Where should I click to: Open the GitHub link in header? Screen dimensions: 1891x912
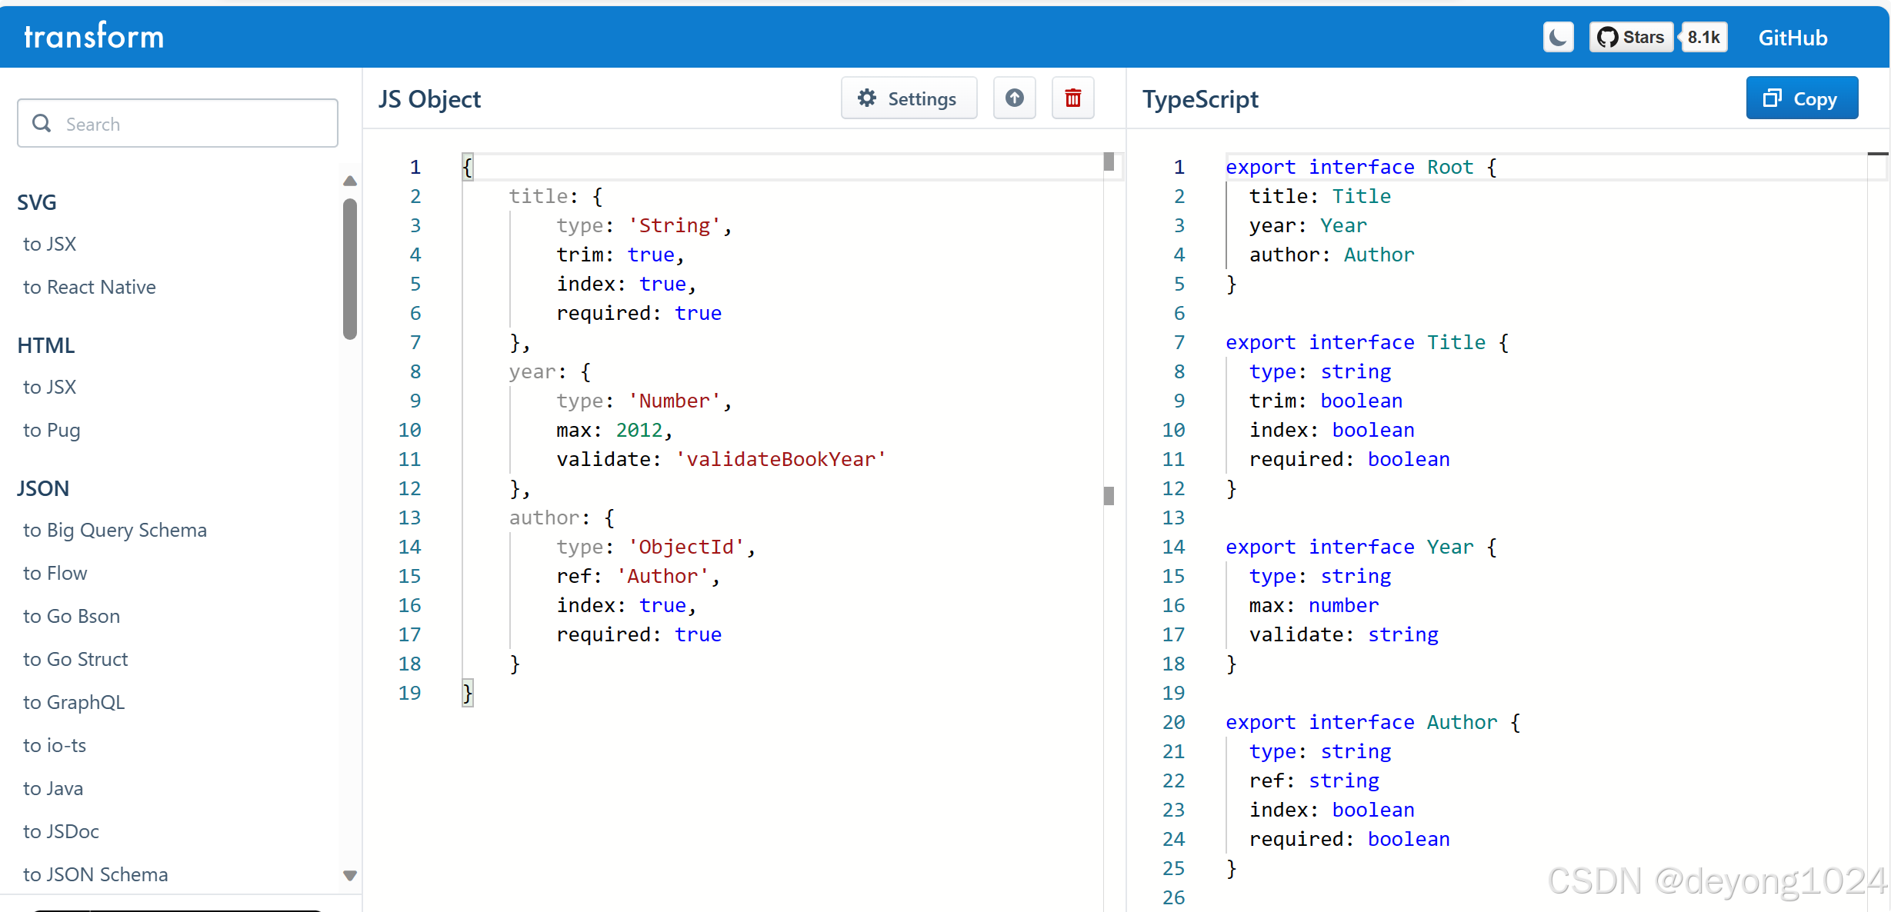1793,38
